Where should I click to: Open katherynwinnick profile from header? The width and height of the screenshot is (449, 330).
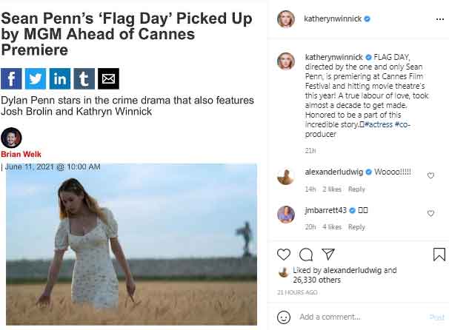click(x=332, y=18)
